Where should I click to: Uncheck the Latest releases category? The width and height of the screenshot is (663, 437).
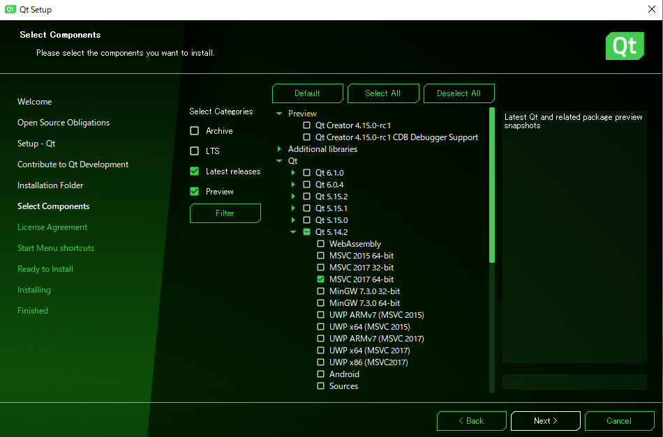195,171
